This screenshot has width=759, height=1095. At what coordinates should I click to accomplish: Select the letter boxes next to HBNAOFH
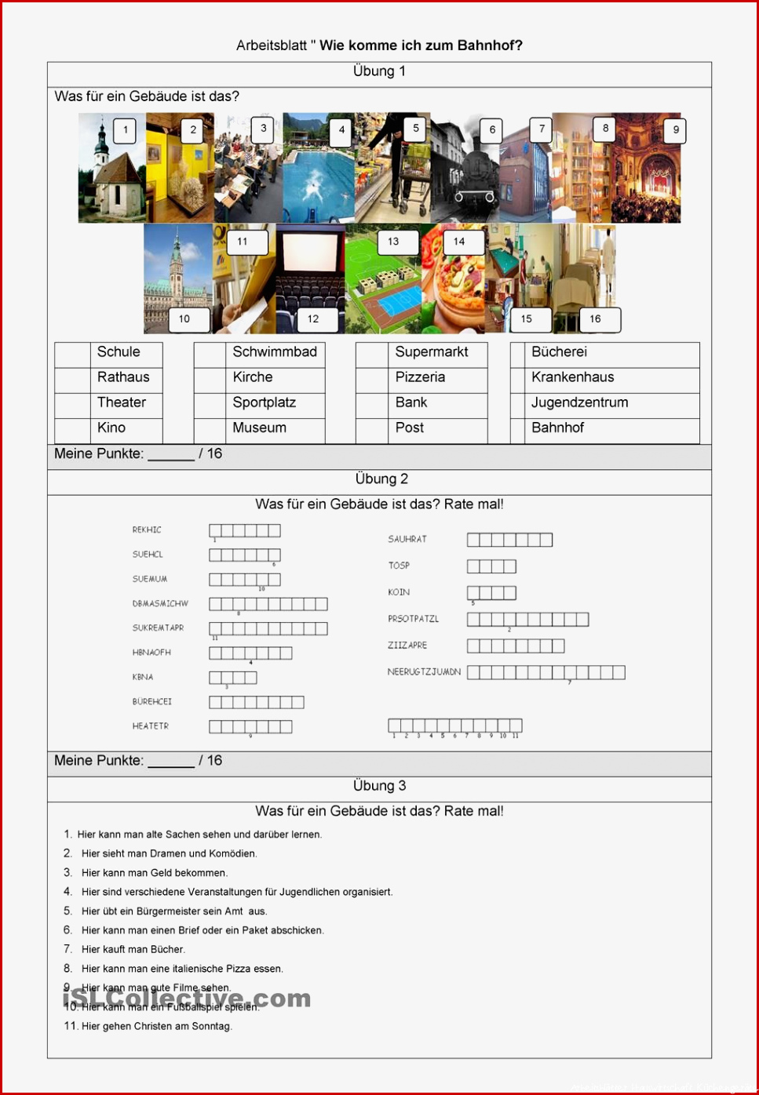[250, 653]
